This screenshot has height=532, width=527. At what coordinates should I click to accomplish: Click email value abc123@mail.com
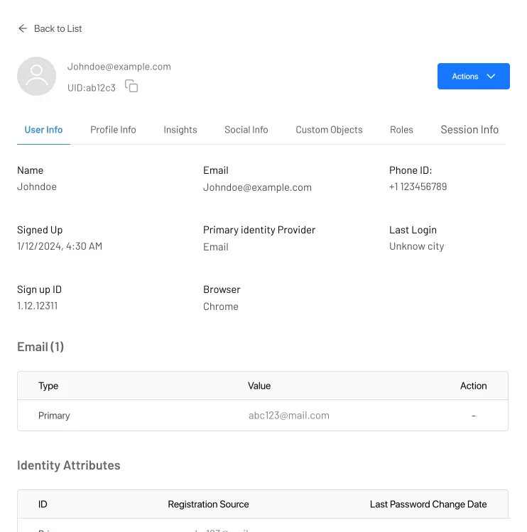(289, 416)
